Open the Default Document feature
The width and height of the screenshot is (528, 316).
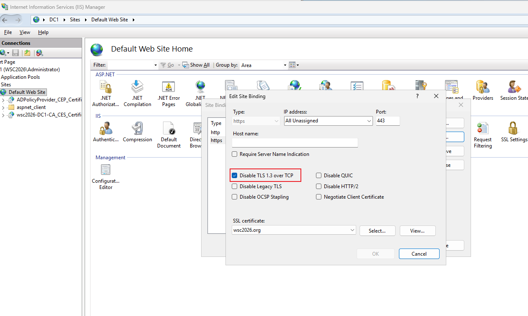(x=169, y=135)
